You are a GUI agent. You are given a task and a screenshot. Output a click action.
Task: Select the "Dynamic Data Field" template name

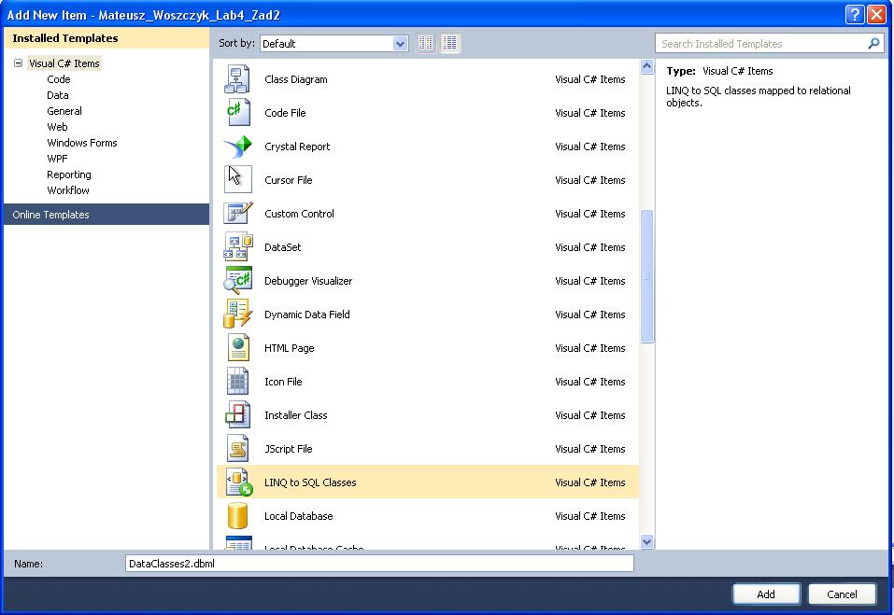pos(307,314)
